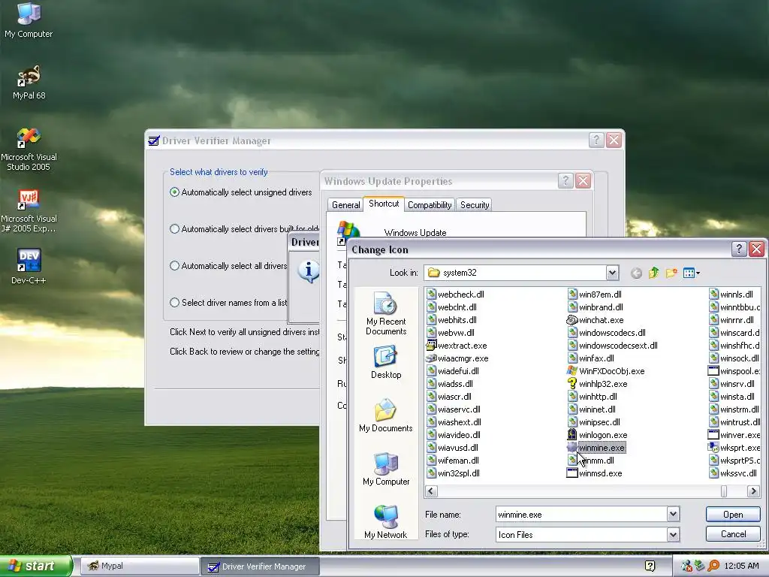Select wksprt.exe file
769x577 pixels.
click(734, 448)
